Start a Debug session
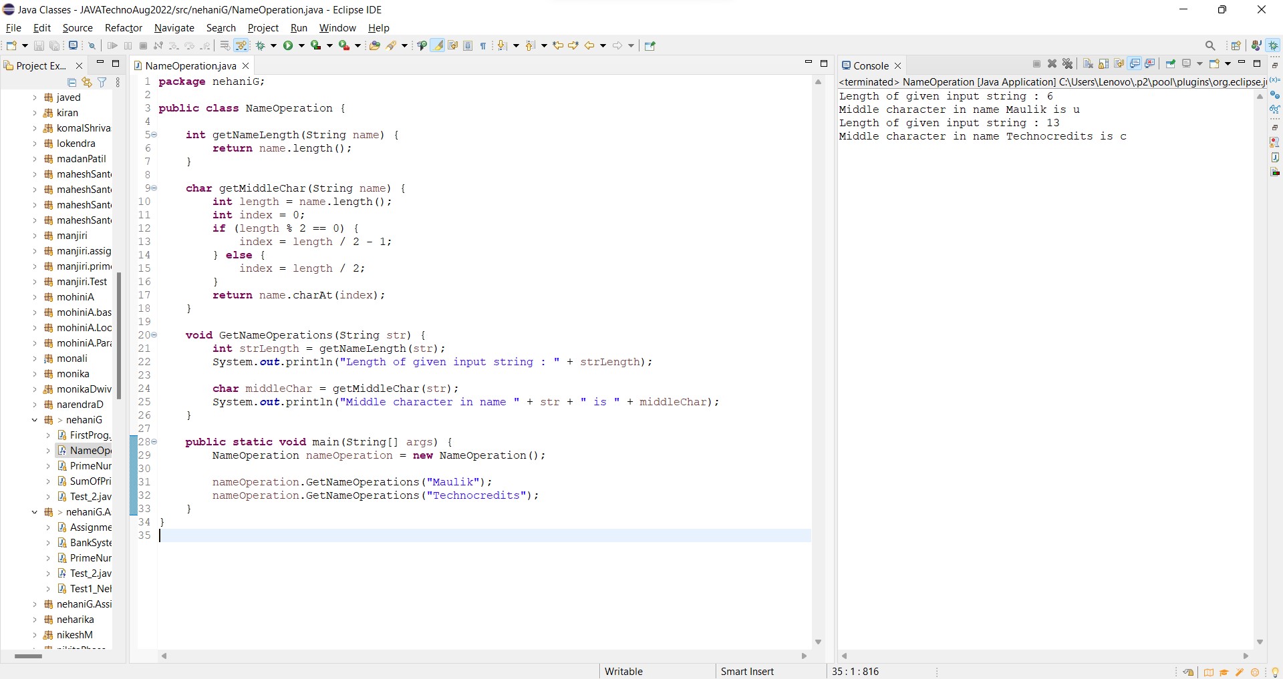The image size is (1283, 679). coord(261,45)
